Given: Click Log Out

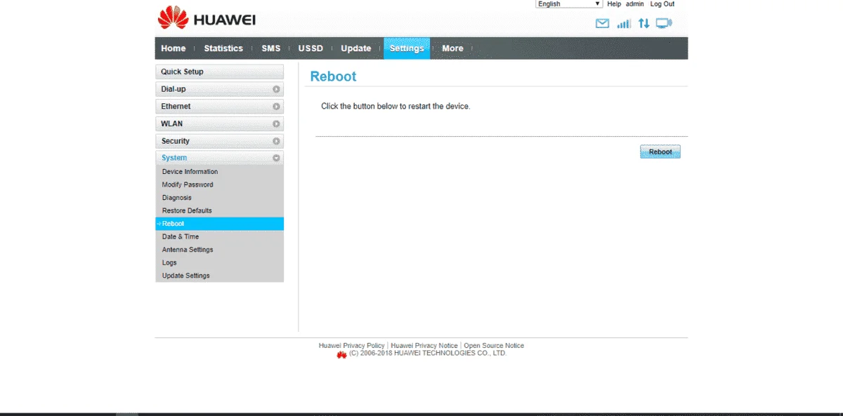Looking at the screenshot, I should coord(662,4).
